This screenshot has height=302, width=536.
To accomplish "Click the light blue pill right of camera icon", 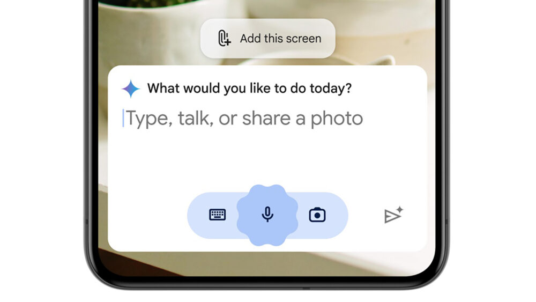I will point(337,216).
